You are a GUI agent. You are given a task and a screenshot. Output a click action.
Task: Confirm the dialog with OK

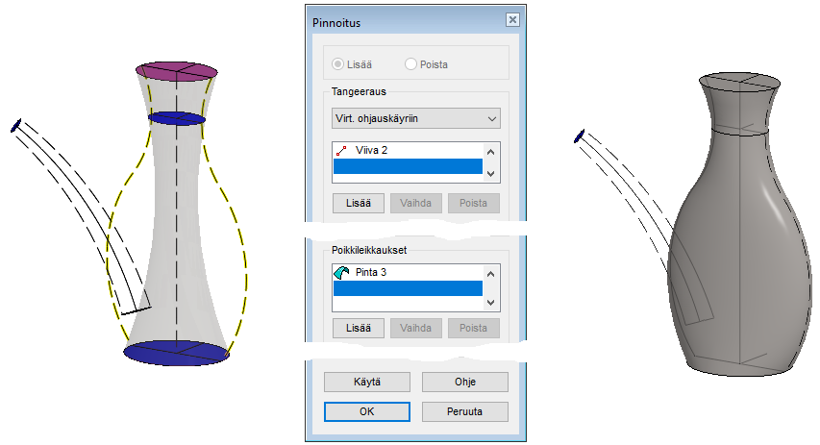(367, 411)
